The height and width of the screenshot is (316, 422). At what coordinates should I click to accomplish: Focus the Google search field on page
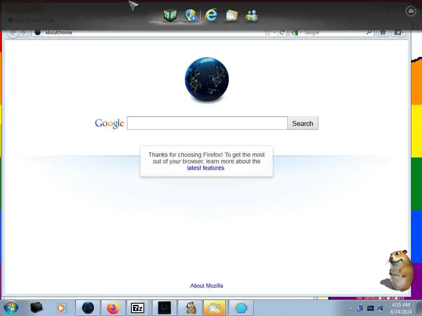(x=207, y=123)
